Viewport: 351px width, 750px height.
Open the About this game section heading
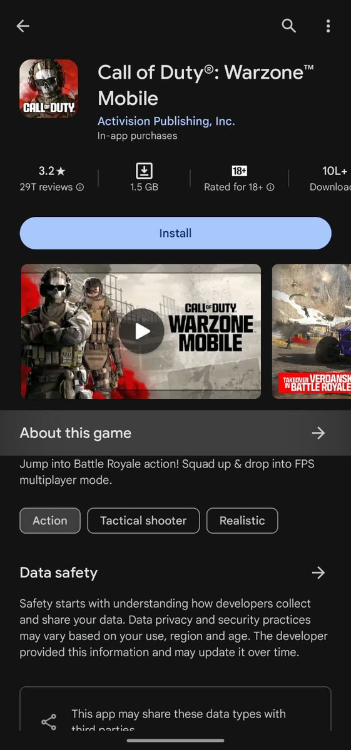[76, 433]
